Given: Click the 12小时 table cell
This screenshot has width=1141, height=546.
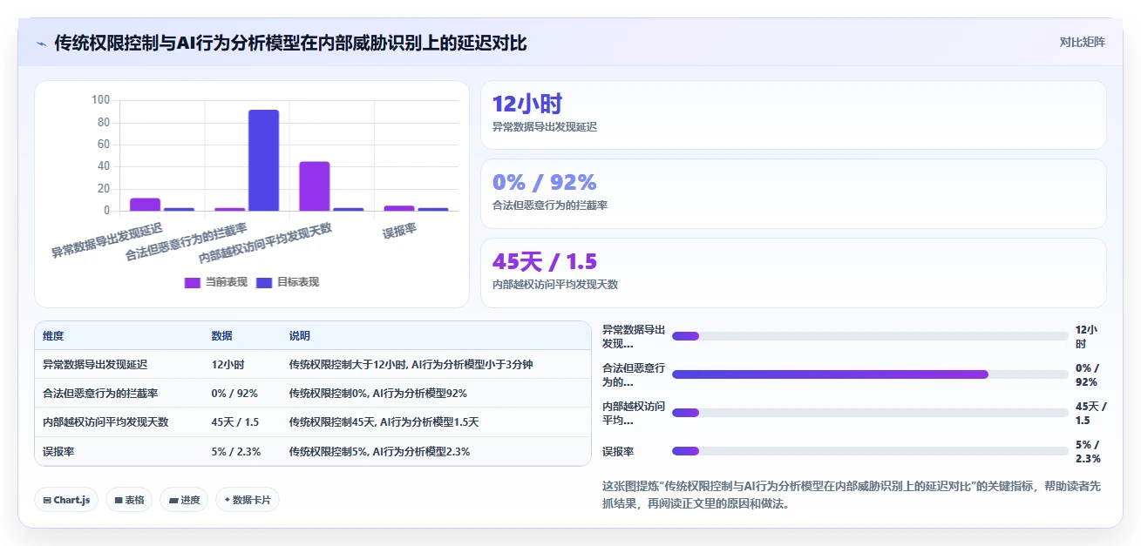Looking at the screenshot, I should [228, 365].
